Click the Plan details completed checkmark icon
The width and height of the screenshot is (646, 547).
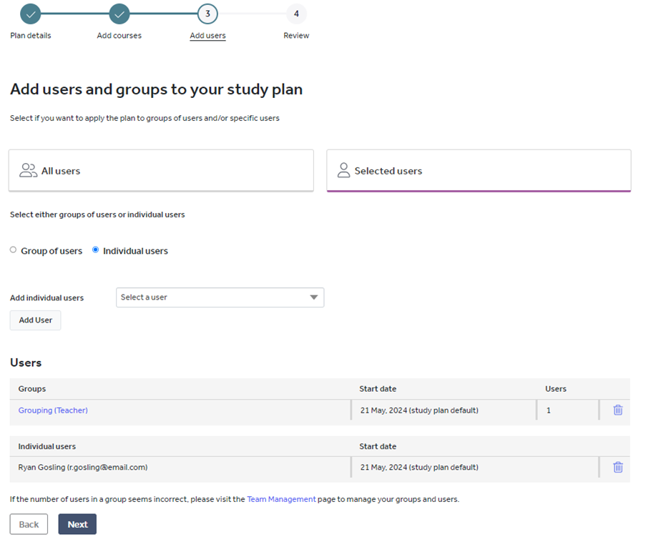[x=30, y=13]
